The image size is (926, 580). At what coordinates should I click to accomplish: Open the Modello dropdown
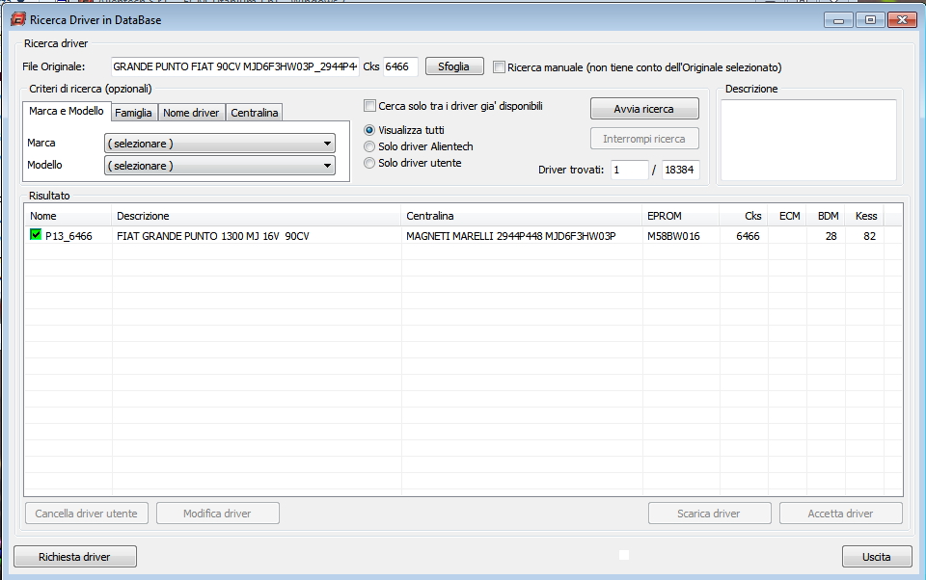click(x=220, y=166)
